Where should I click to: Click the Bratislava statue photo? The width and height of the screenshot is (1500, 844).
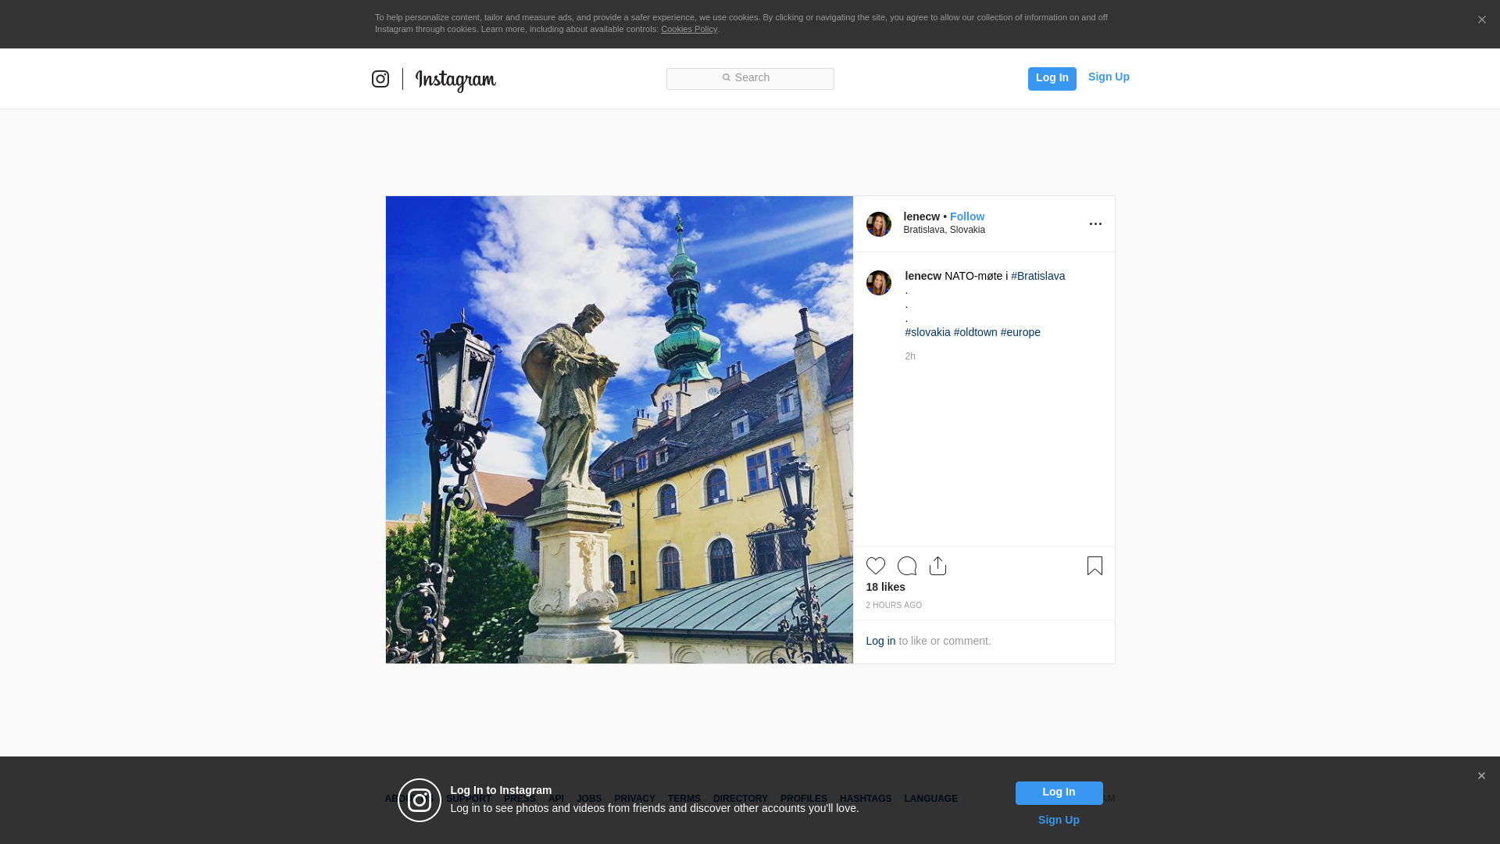pyautogui.click(x=620, y=430)
